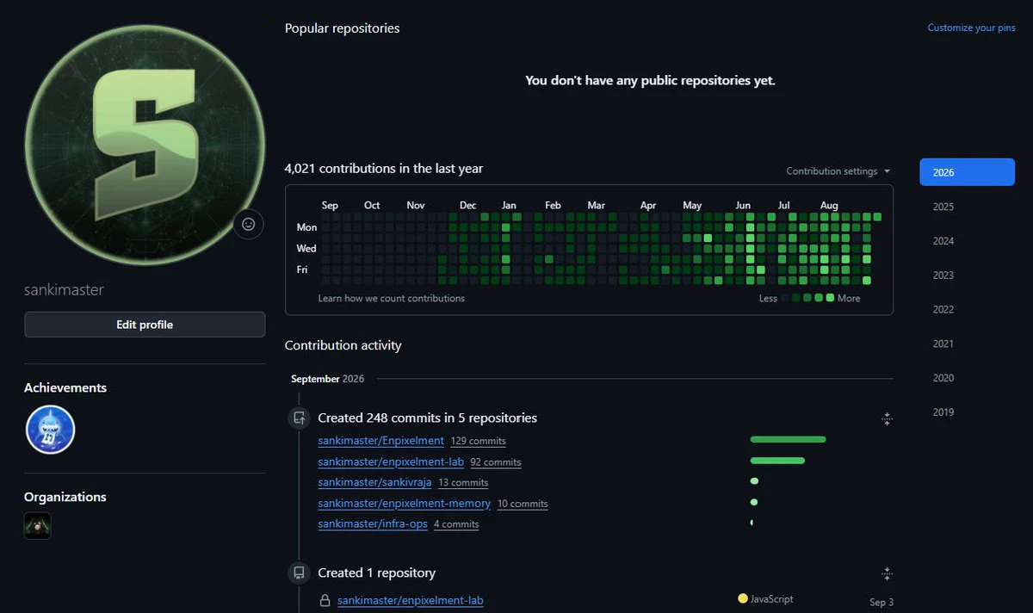Screen dimensions: 1033x613
Task: Click the lock icon beside sankimaster/enpixelment-lab
Action: click(x=325, y=601)
